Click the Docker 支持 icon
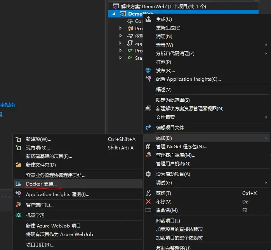This screenshot has width=271, height=250. point(18,184)
